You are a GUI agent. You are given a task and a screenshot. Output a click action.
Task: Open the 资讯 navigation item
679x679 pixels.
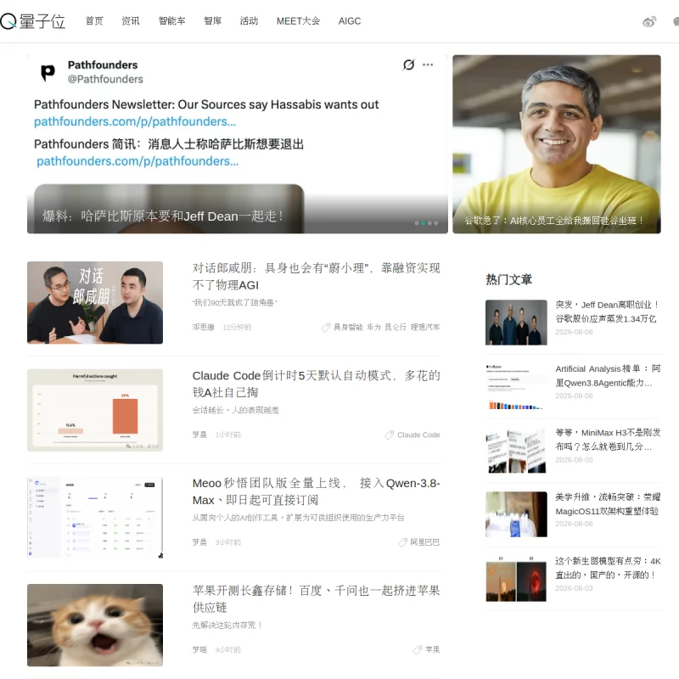[131, 20]
